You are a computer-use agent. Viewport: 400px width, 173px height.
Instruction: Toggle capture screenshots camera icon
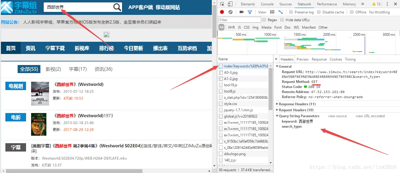(x=241, y=12)
